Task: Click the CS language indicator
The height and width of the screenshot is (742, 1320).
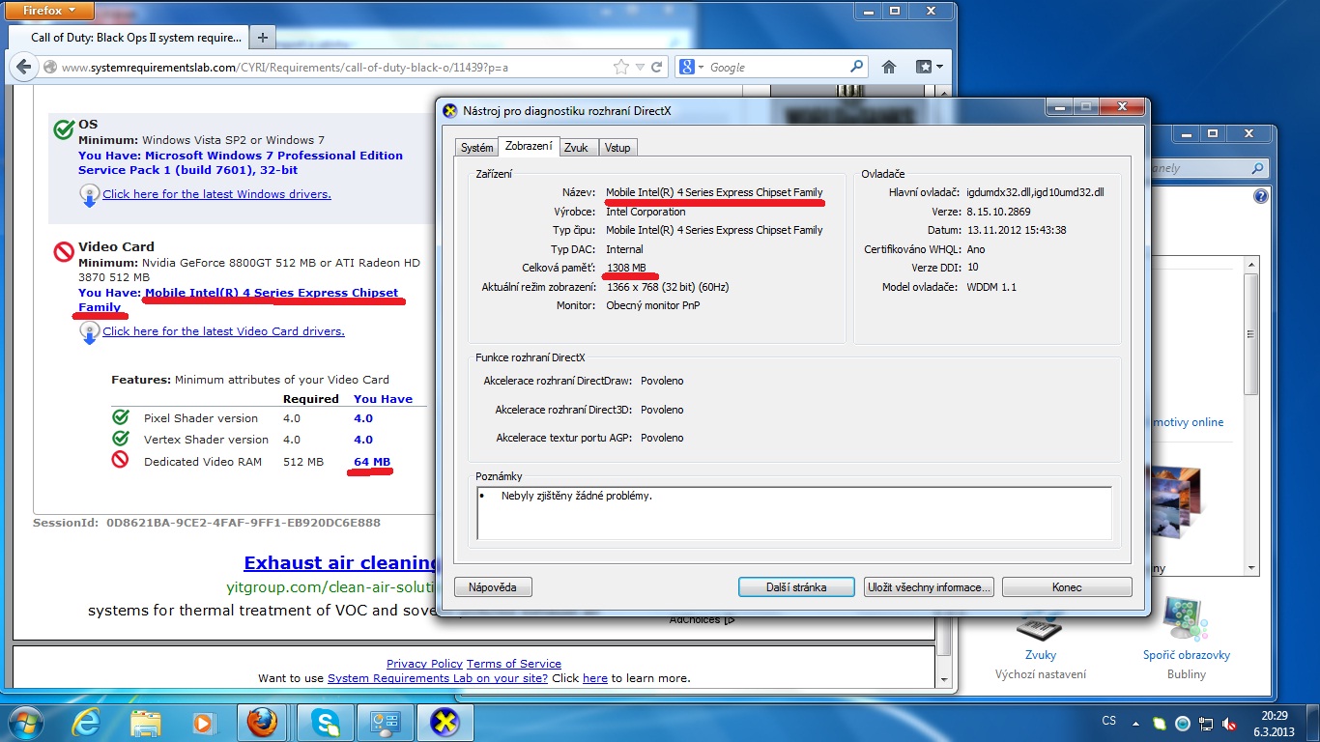Action: pyautogui.click(x=1109, y=721)
